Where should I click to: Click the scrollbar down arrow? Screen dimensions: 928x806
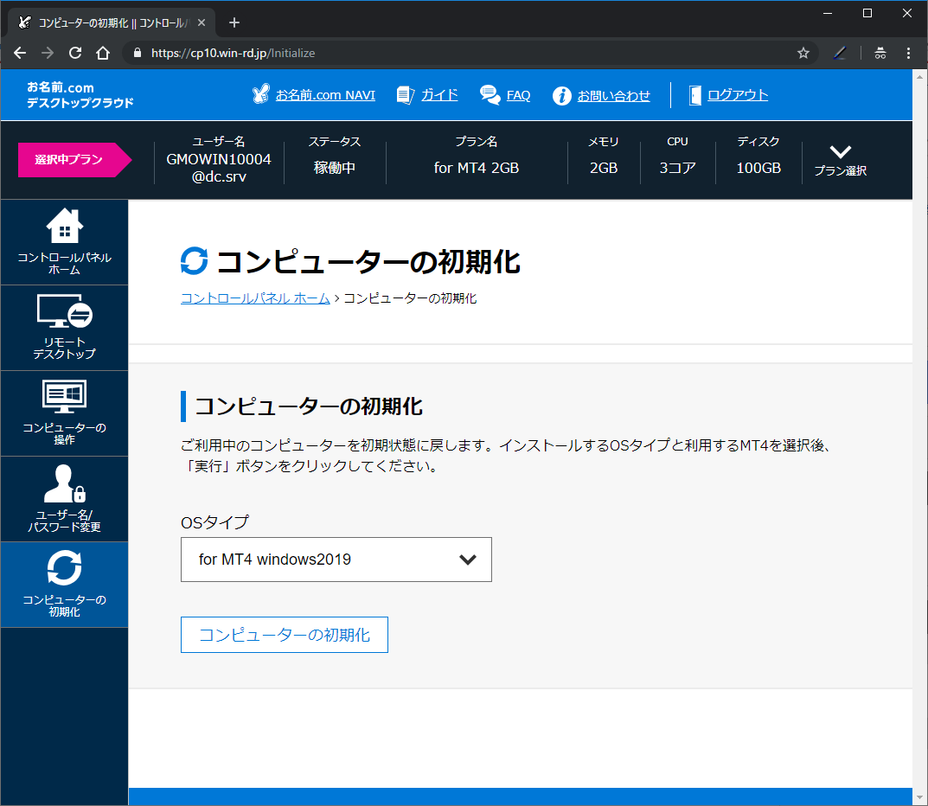click(x=919, y=797)
